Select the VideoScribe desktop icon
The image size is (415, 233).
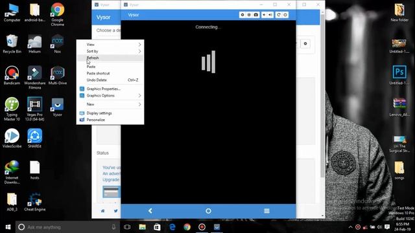coord(12,138)
